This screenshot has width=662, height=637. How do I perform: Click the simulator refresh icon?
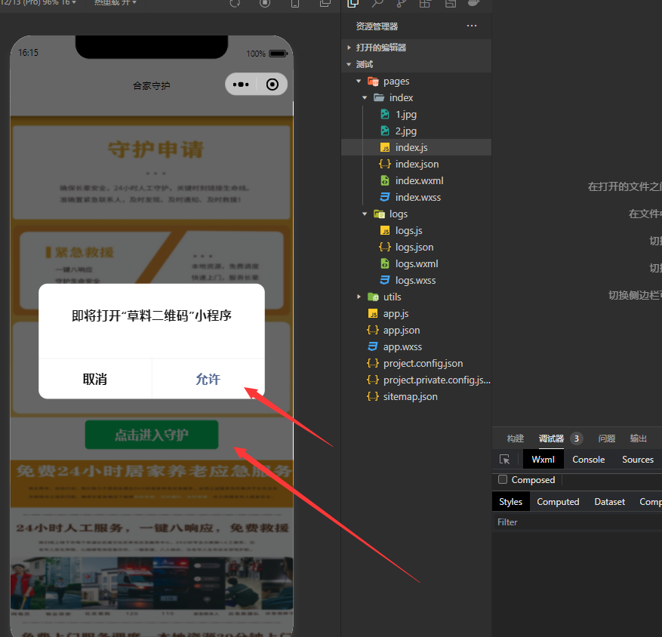[235, 3]
